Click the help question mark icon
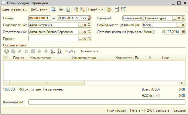Screen dimensions: 188x115 [x=109, y=9]
